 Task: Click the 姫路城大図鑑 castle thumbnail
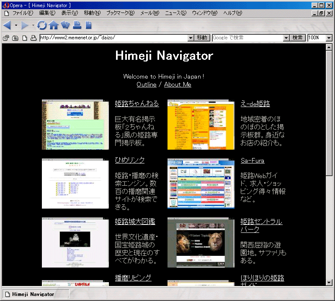tap(75, 242)
